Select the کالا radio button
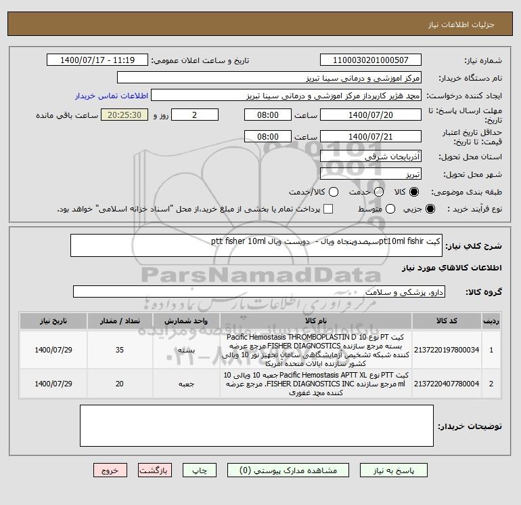The image size is (521, 505). click(414, 192)
